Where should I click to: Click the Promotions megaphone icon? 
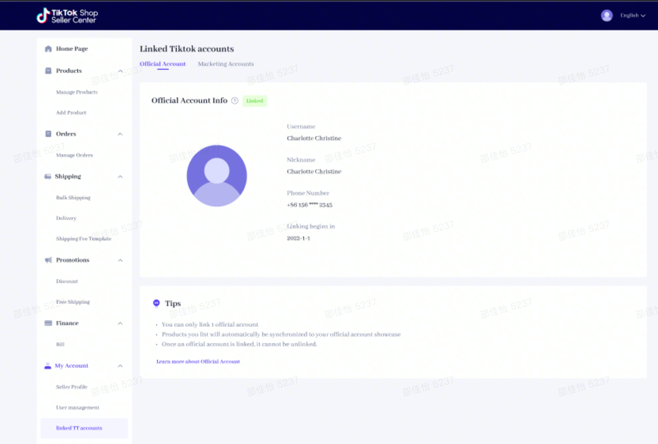(48, 260)
